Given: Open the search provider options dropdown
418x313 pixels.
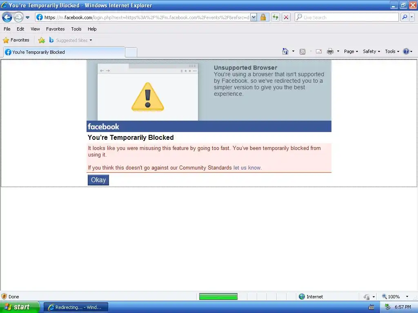Looking at the screenshot, I should click(411, 17).
